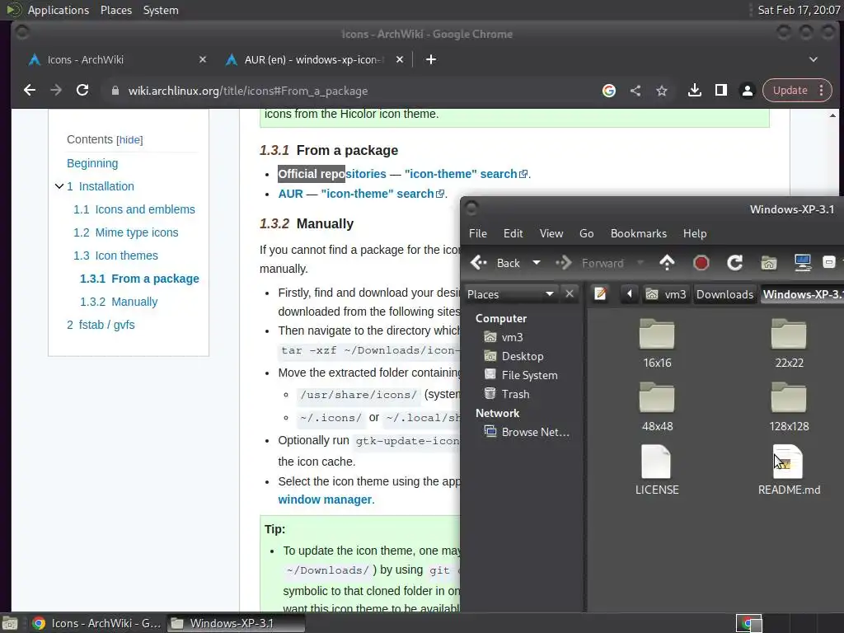Reload the ArchWiki page
The height and width of the screenshot is (633, 844).
click(x=82, y=91)
